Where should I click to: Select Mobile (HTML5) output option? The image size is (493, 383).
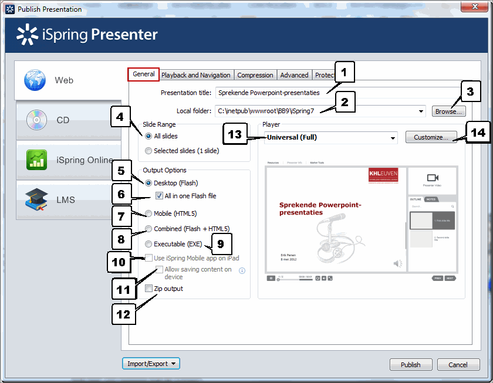click(148, 213)
